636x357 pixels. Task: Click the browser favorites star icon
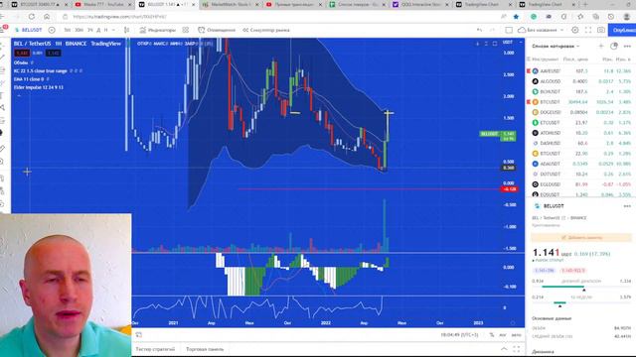pos(516,17)
